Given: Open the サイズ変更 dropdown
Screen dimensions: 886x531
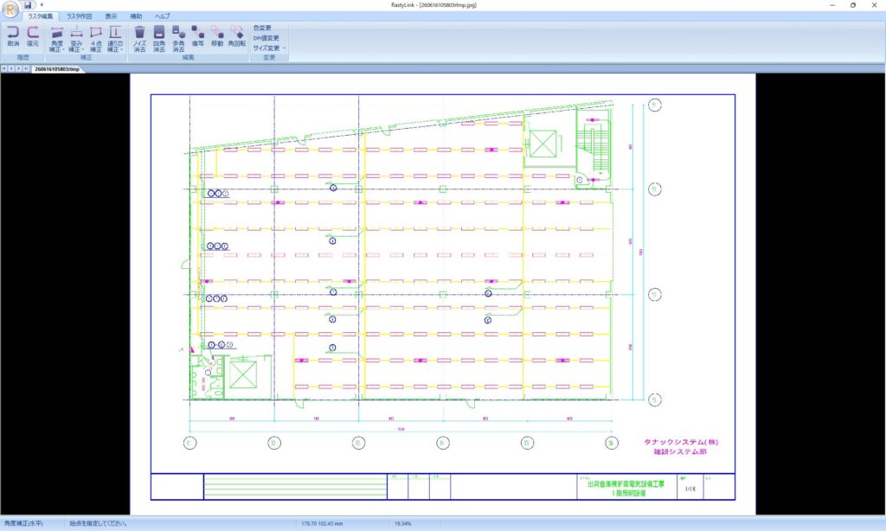Looking at the screenshot, I should [269, 48].
